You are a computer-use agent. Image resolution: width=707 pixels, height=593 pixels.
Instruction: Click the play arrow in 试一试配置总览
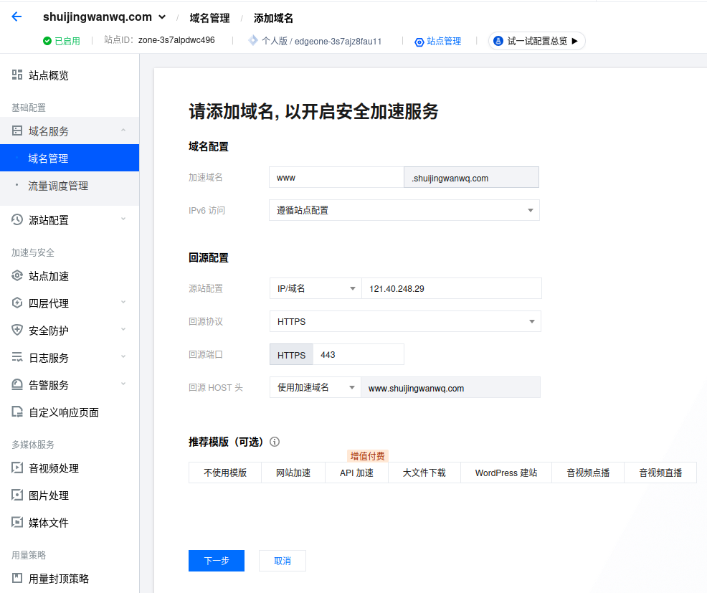(x=575, y=41)
